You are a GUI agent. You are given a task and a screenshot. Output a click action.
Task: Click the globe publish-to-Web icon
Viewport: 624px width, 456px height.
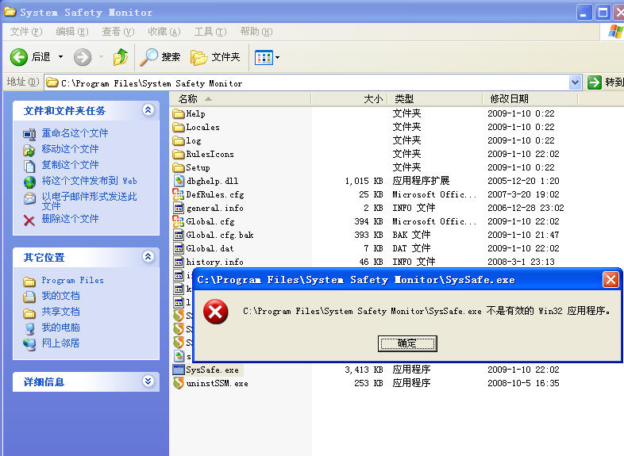[29, 182]
